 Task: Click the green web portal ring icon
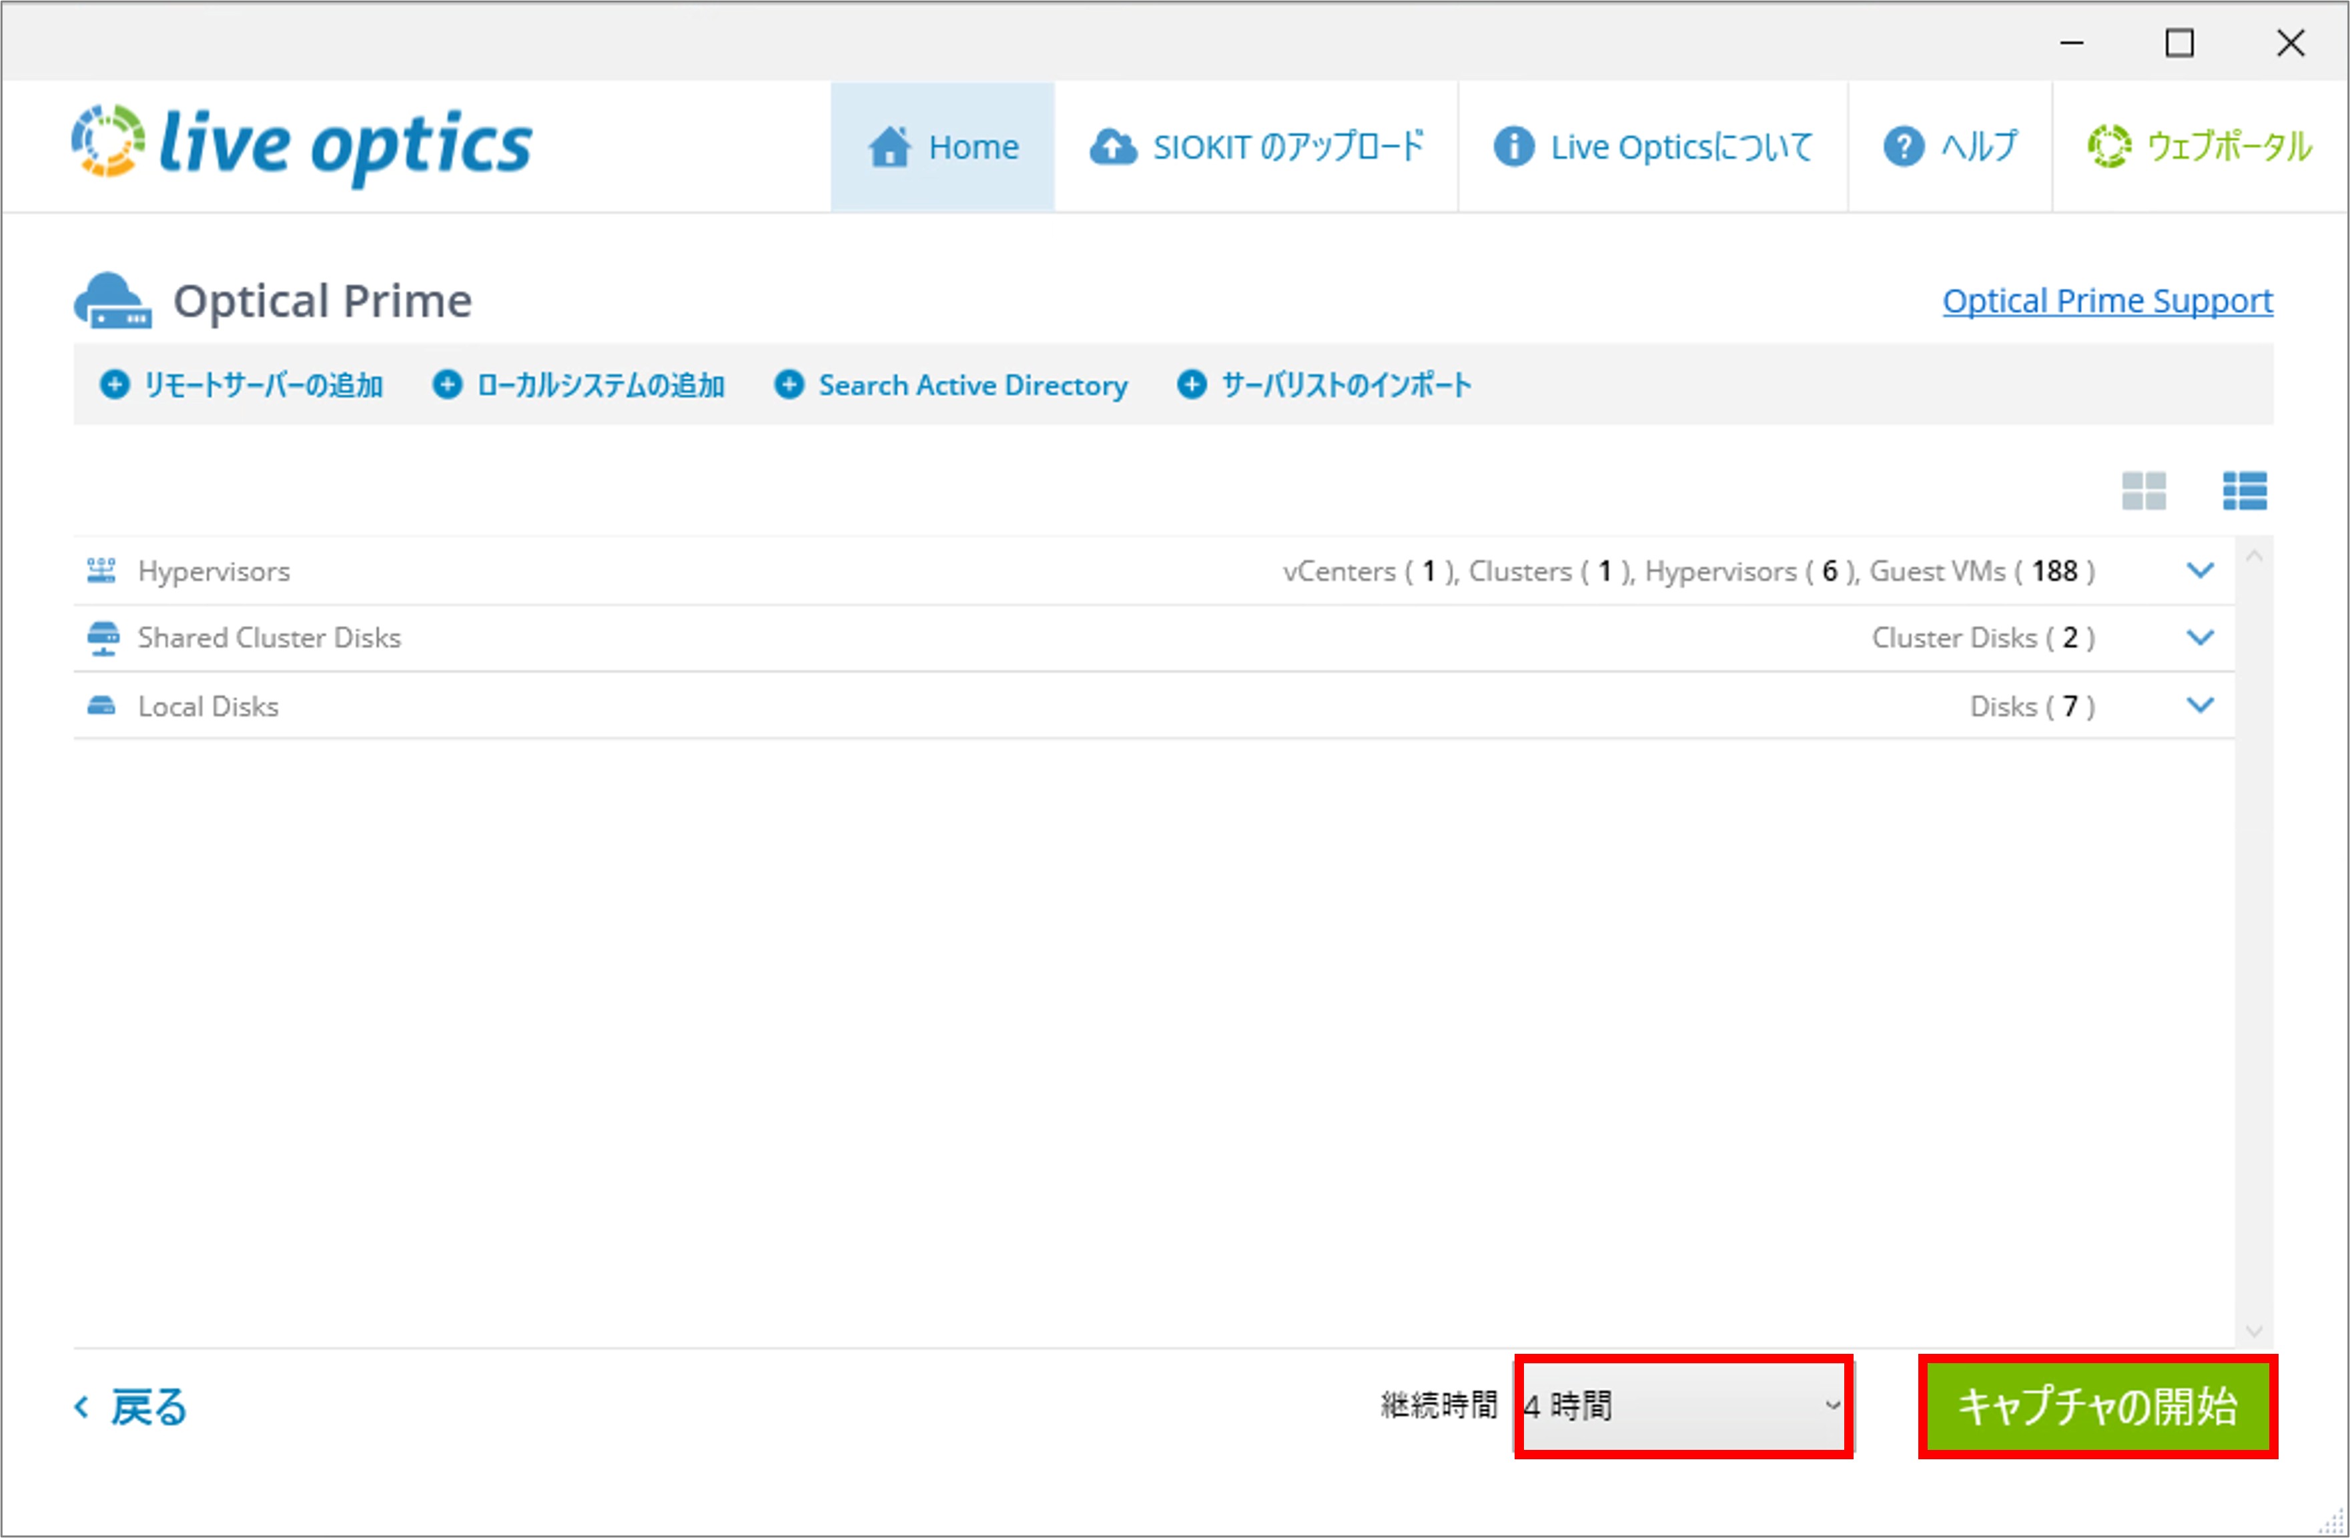(x=2109, y=146)
